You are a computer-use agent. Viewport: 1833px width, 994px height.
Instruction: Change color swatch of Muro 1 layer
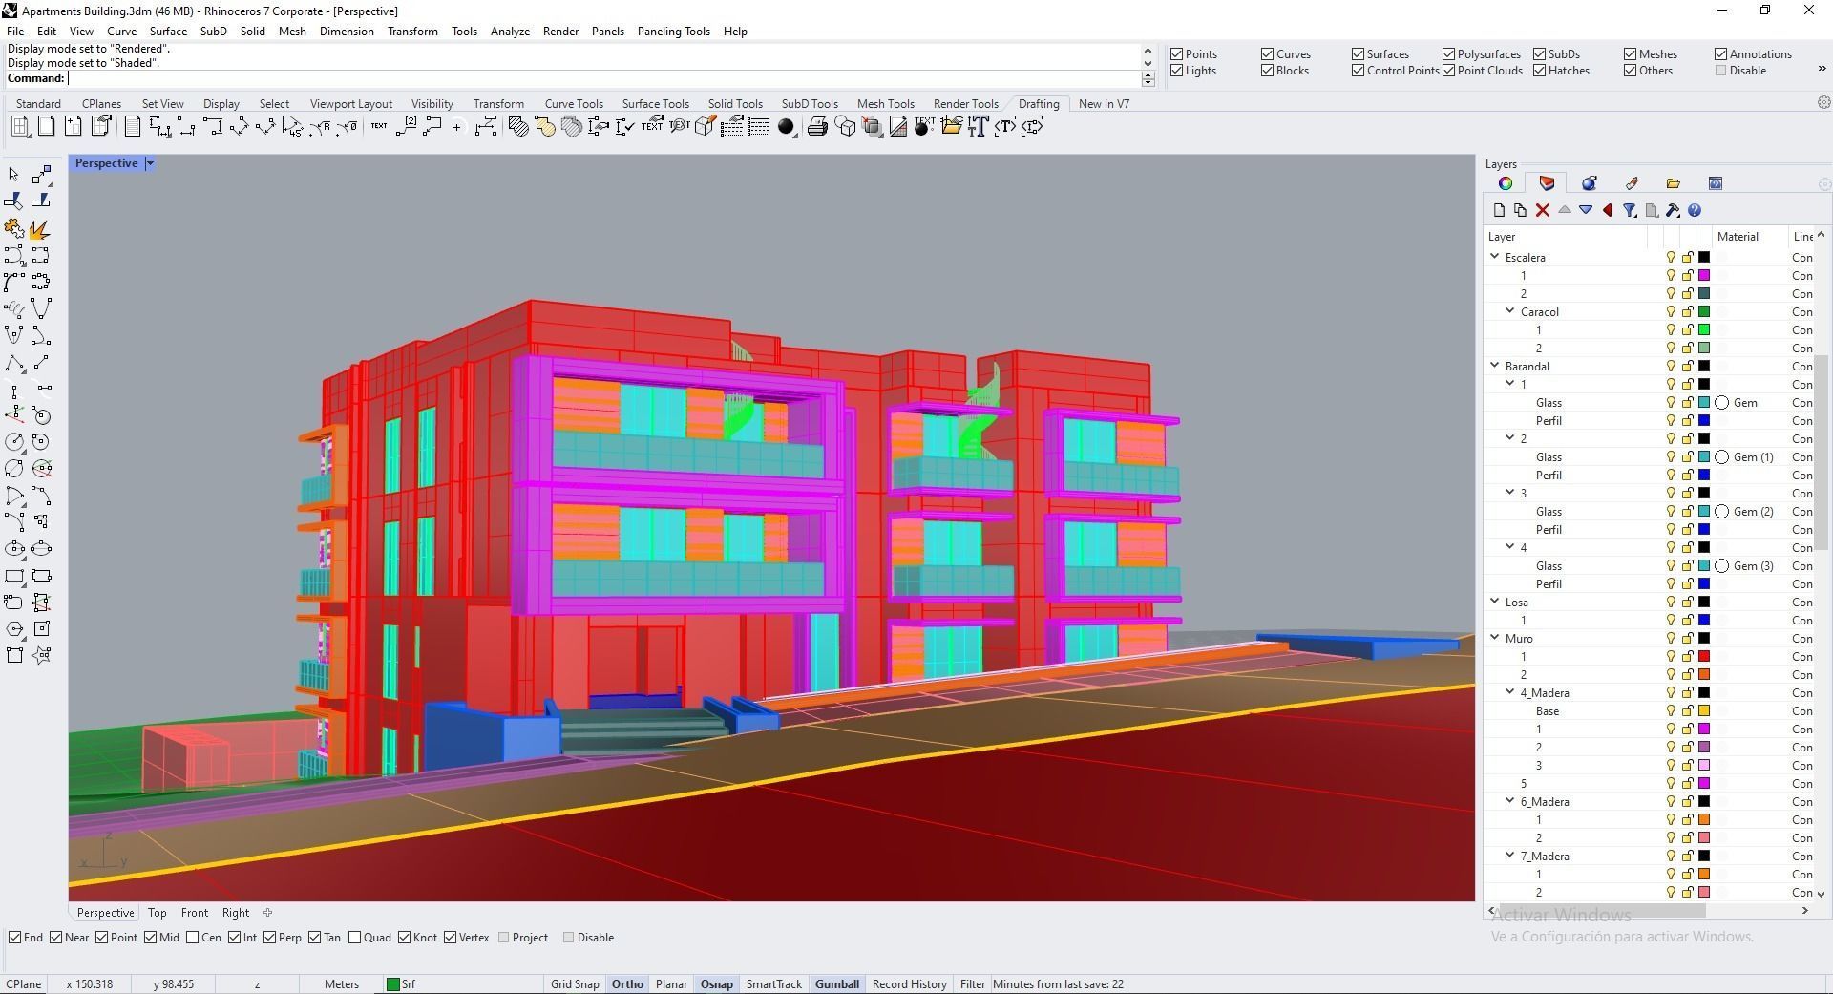(x=1704, y=656)
